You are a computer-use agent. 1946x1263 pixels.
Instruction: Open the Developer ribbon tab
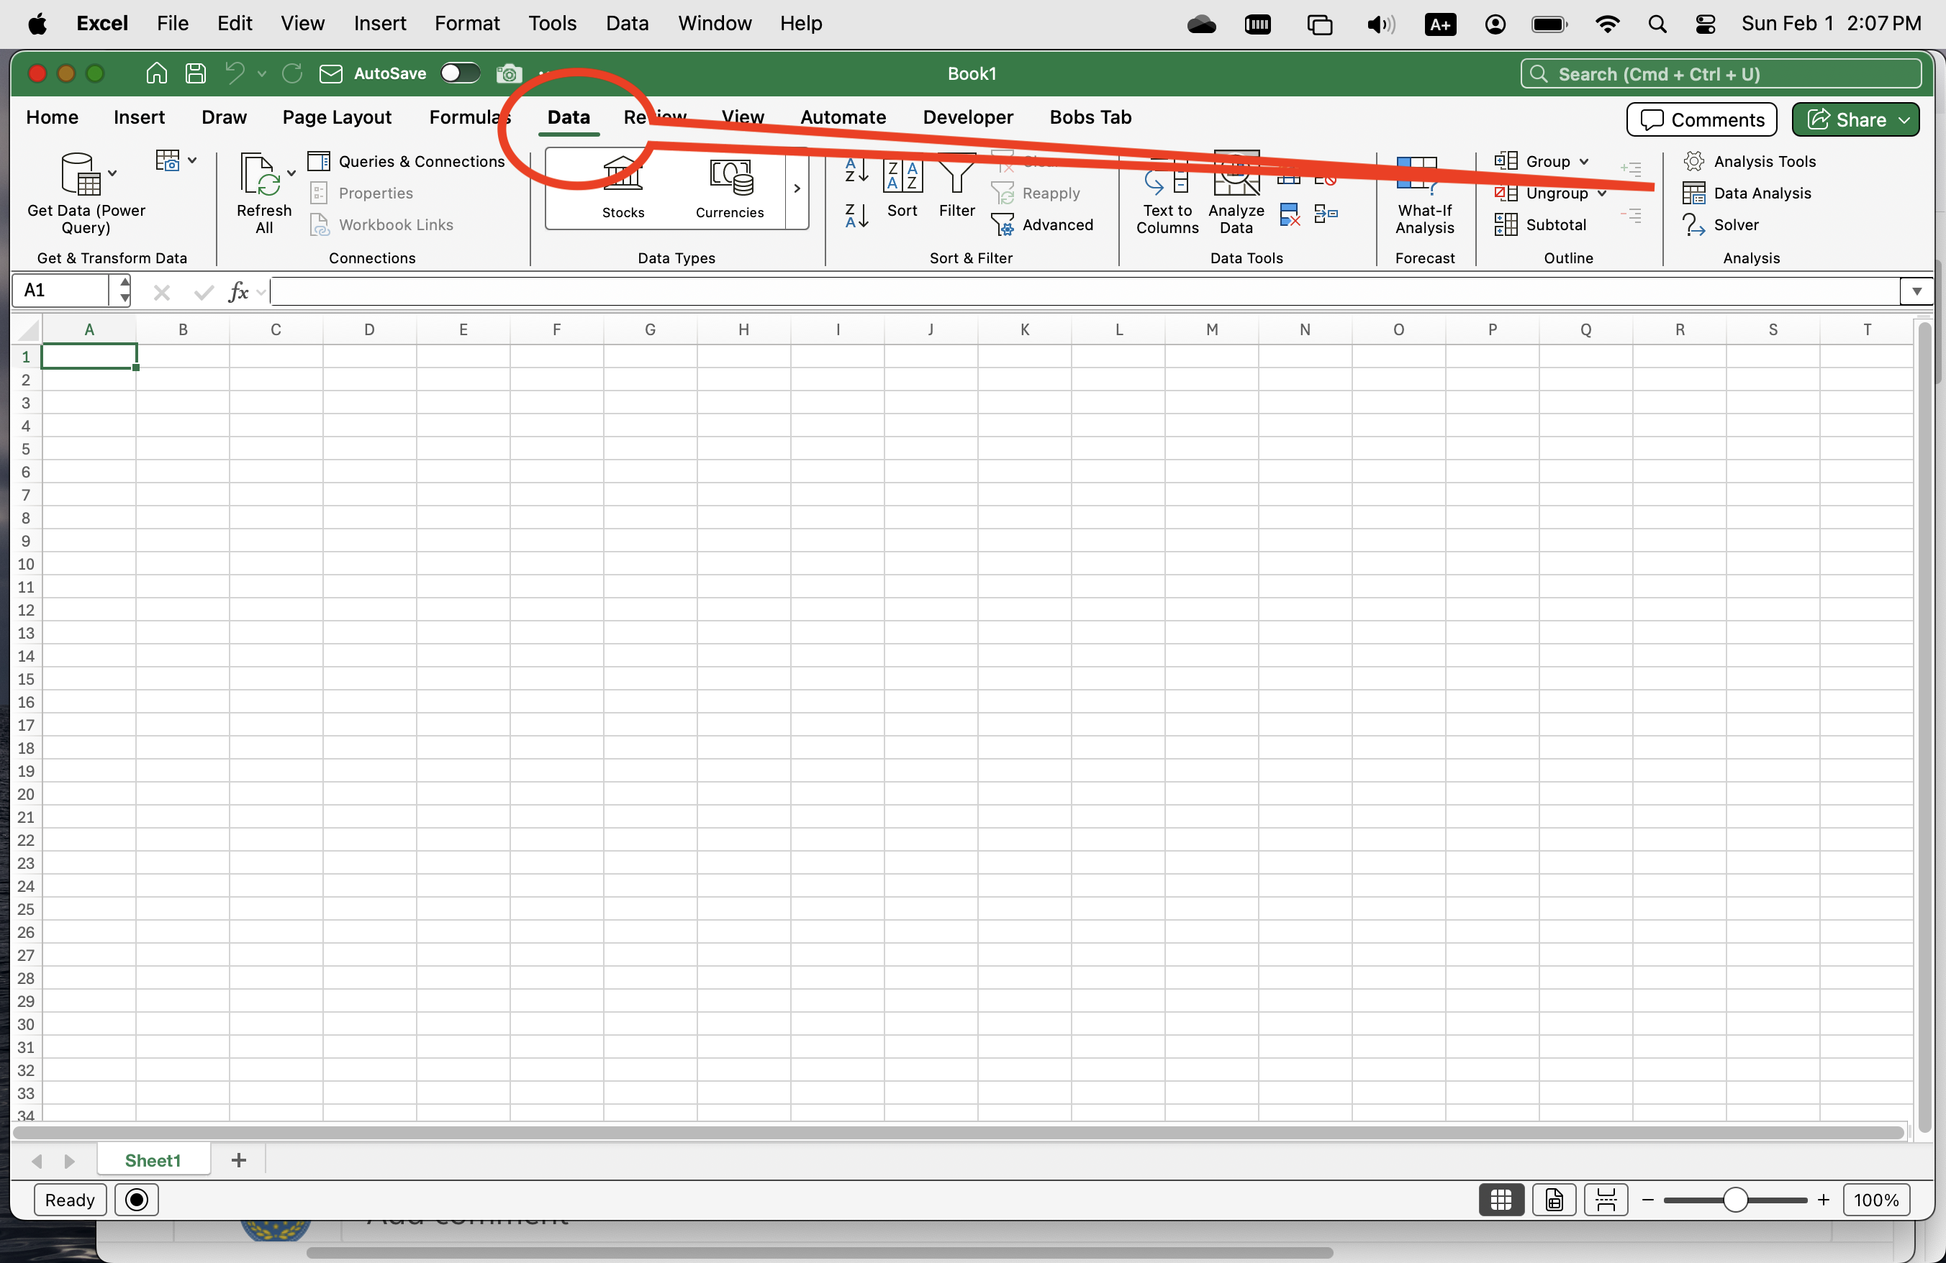(x=968, y=118)
